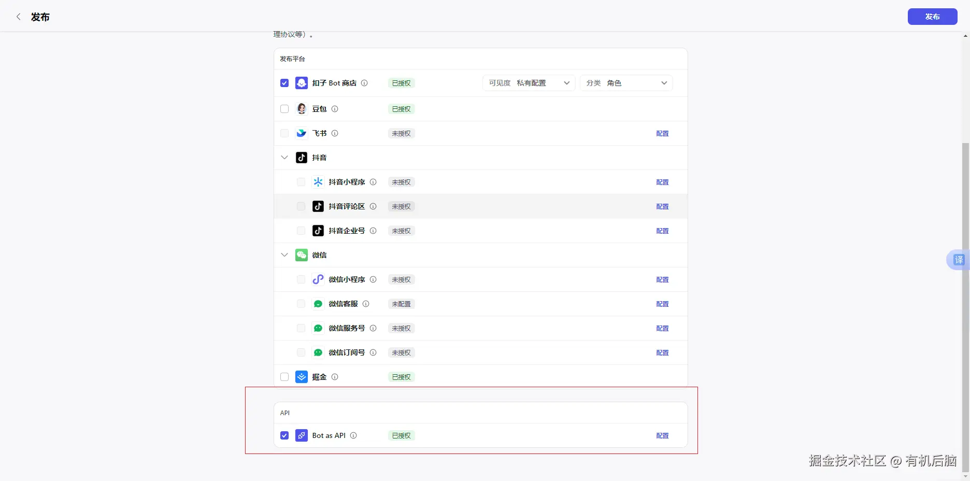Click the floating 译 translate icon
The height and width of the screenshot is (481, 970).
[959, 260]
